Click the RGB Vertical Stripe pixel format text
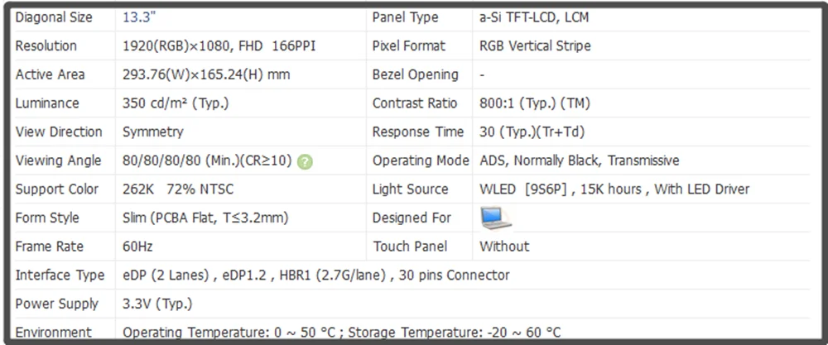Image resolution: width=828 pixels, height=345 pixels. pos(535,46)
